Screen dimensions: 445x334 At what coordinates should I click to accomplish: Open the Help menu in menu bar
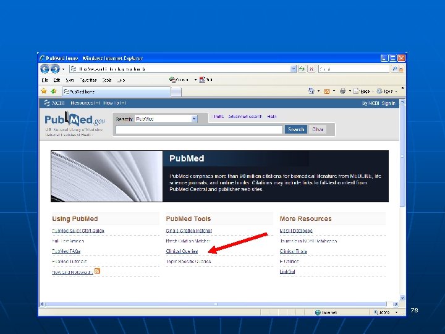tap(121, 80)
